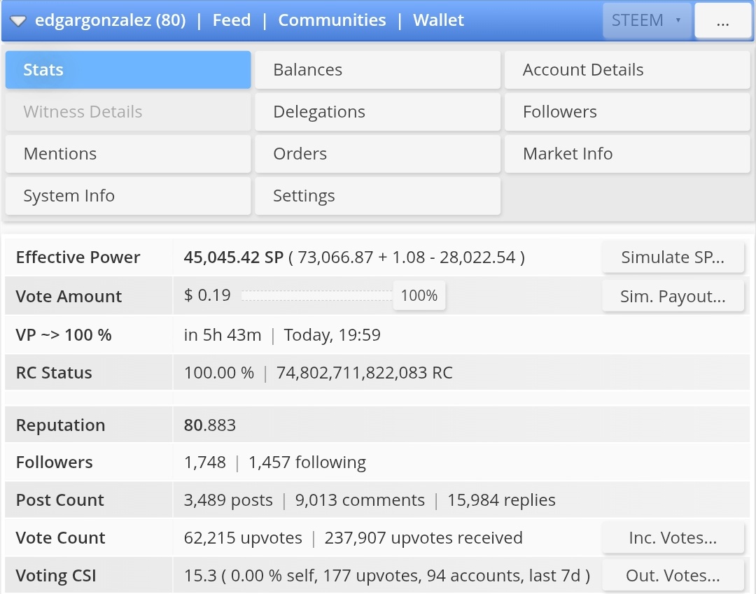Viewport: 756px width, 594px height.
Task: Open the Mentions tab
Action: coord(127,154)
